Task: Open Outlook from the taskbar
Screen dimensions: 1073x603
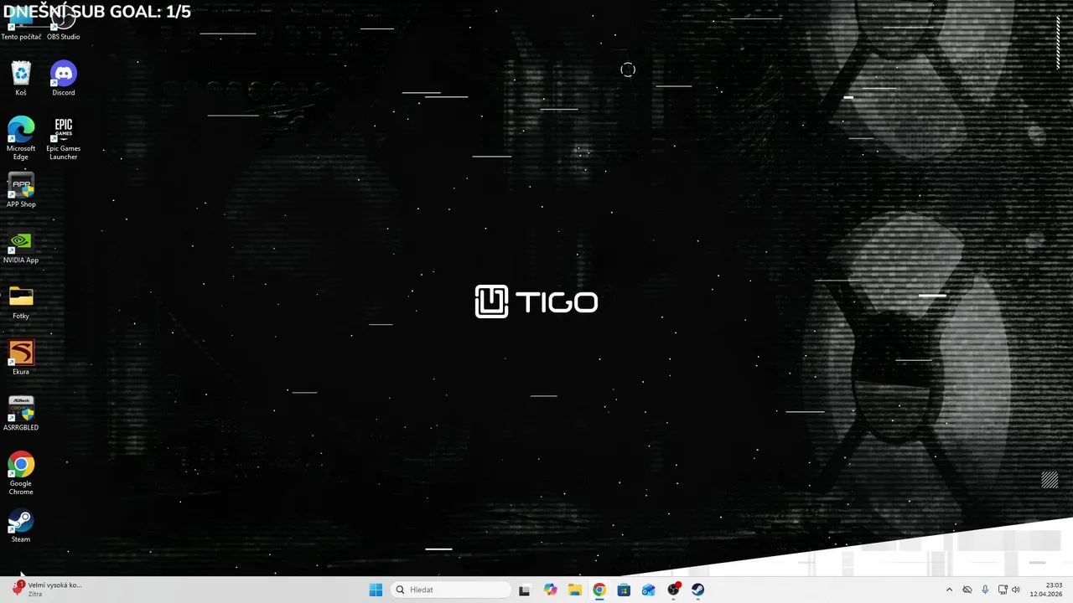Action: pyautogui.click(x=649, y=590)
